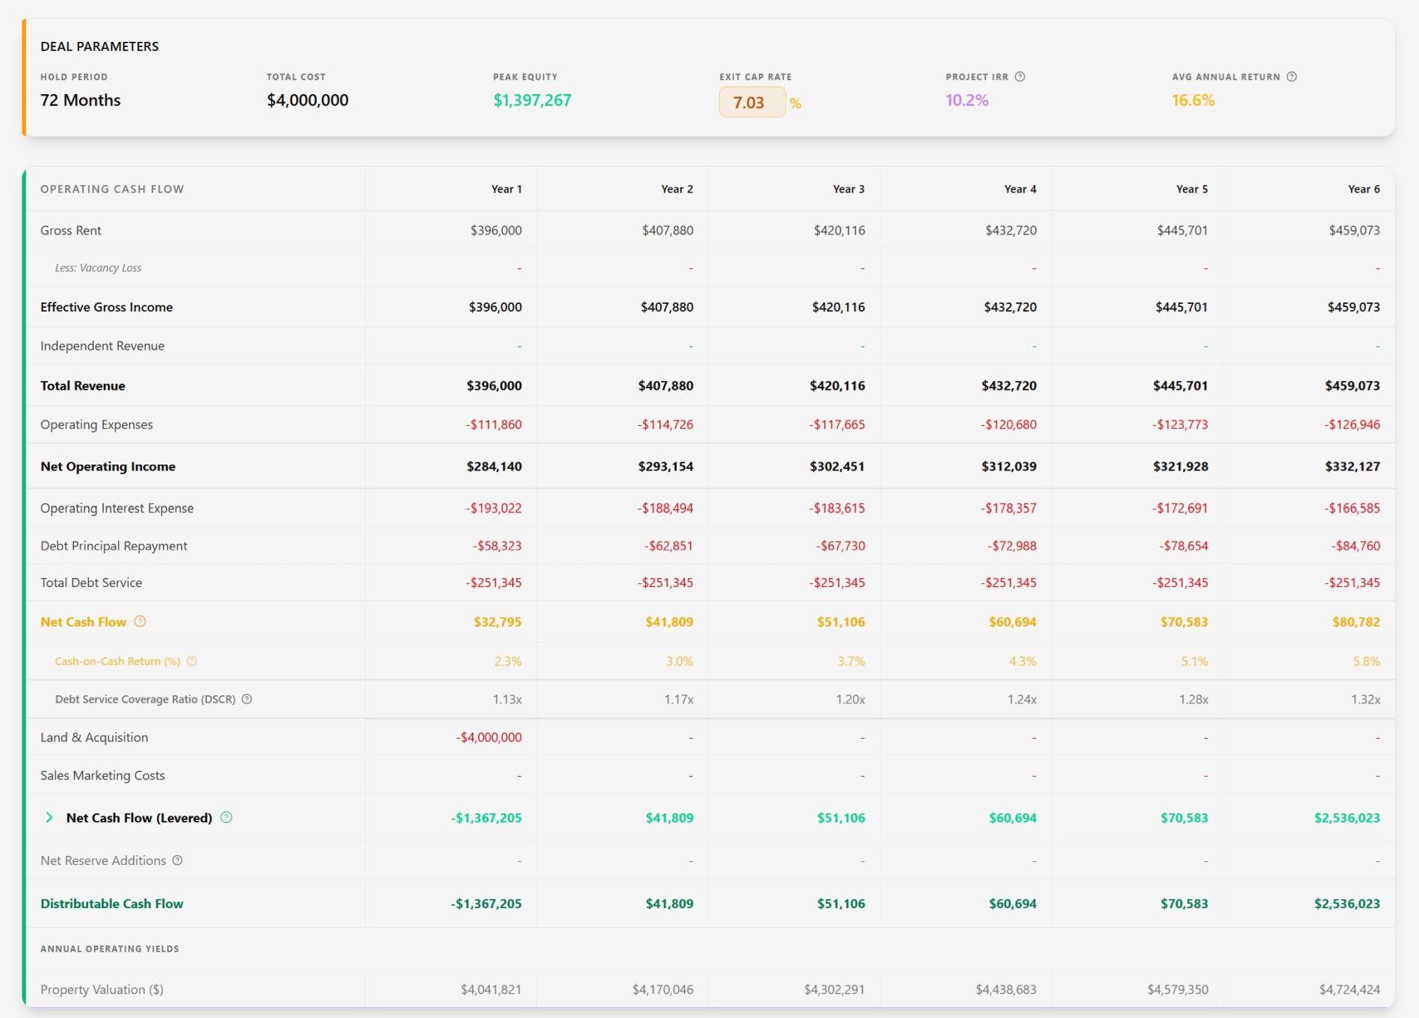Select Year 1 Land & Acquisition -$4,000,000

click(x=488, y=737)
